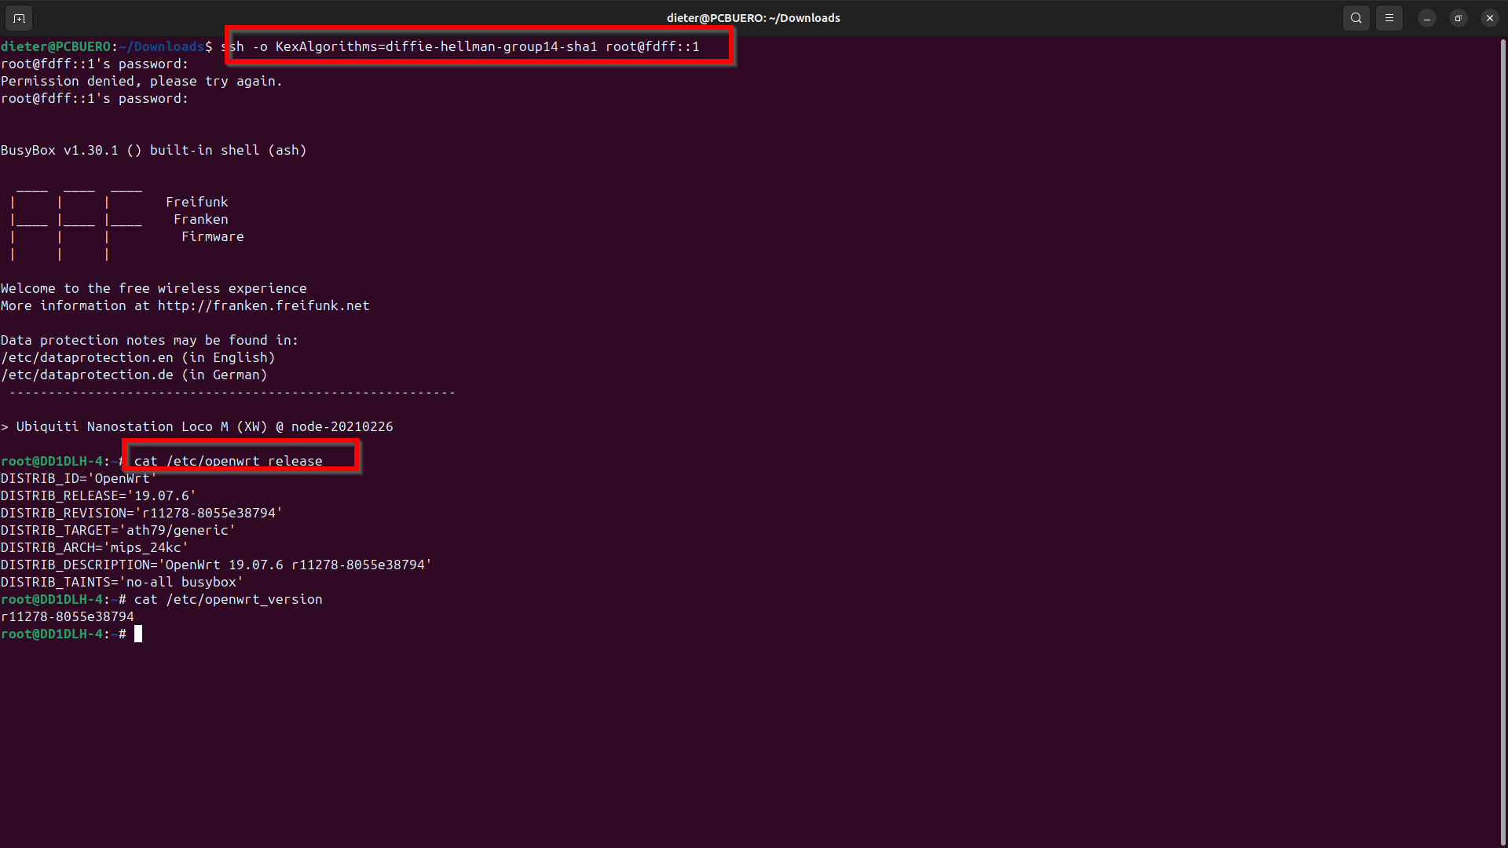Screen dimensions: 1508x848
Task: Click the BusyBox v1.30.1 shell banner
Action: [x=154, y=149]
